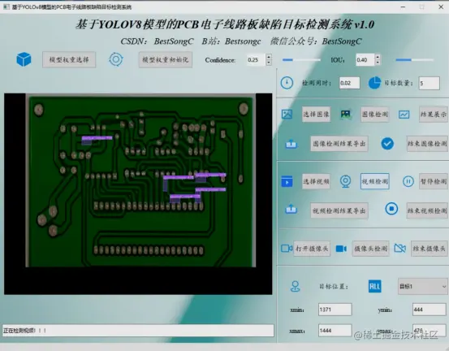Click the blue cube model icon
449x351 pixels.
tap(24, 59)
